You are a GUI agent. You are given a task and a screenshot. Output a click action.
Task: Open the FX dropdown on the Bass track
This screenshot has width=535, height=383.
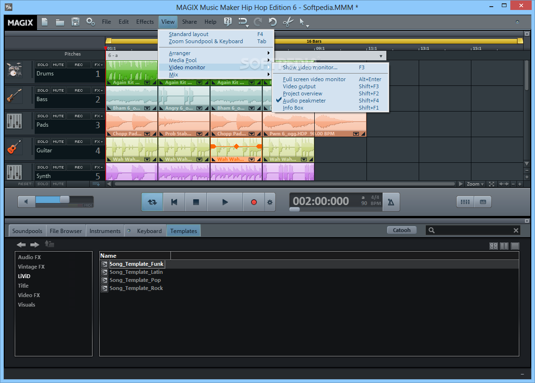[x=98, y=90]
